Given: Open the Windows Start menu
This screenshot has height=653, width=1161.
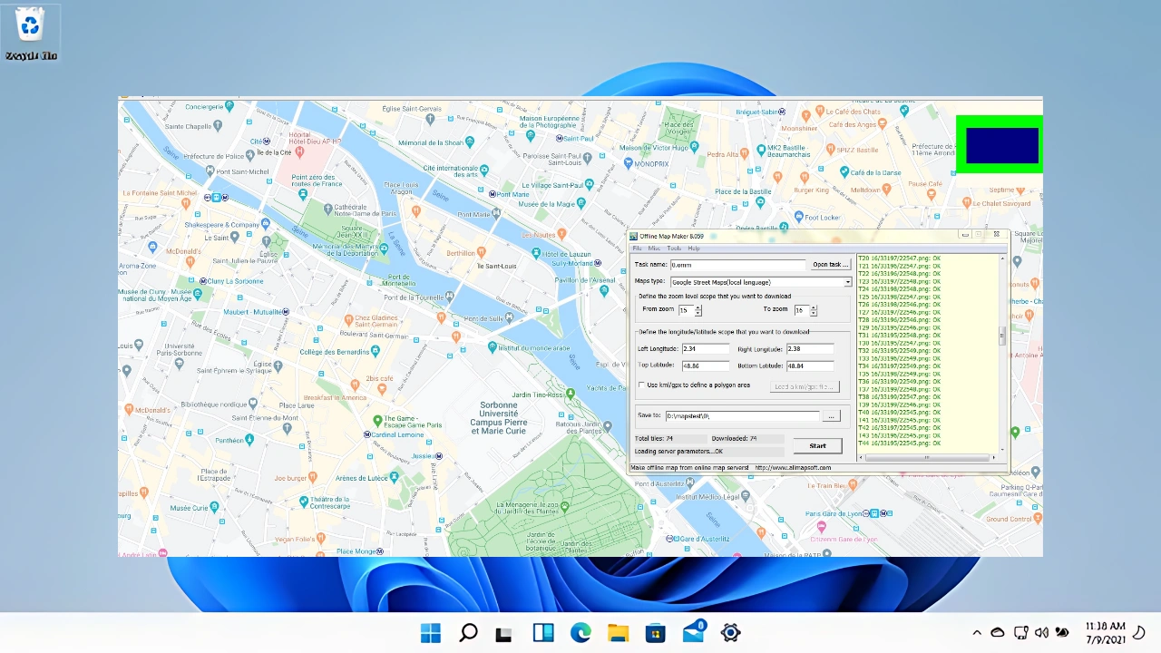Looking at the screenshot, I should point(431,633).
